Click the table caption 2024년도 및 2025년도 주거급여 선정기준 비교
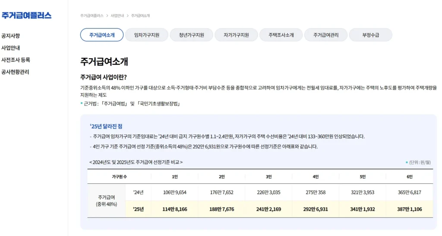 [x=136, y=162]
